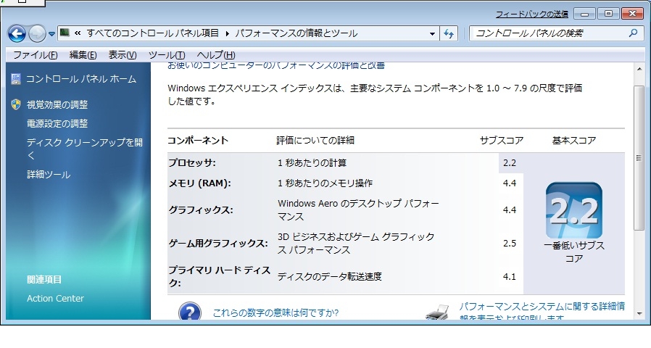Click the 1 秒あたりのメモリ操作 description

(325, 183)
